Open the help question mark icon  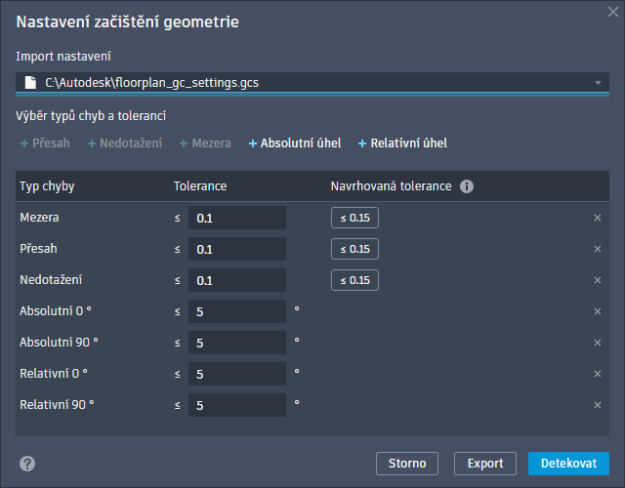27,464
